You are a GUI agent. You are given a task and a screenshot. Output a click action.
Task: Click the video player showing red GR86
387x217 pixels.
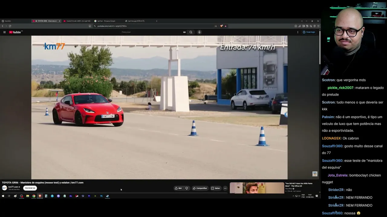159,108
